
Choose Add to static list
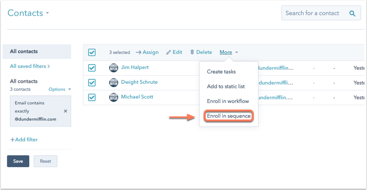point(226,87)
